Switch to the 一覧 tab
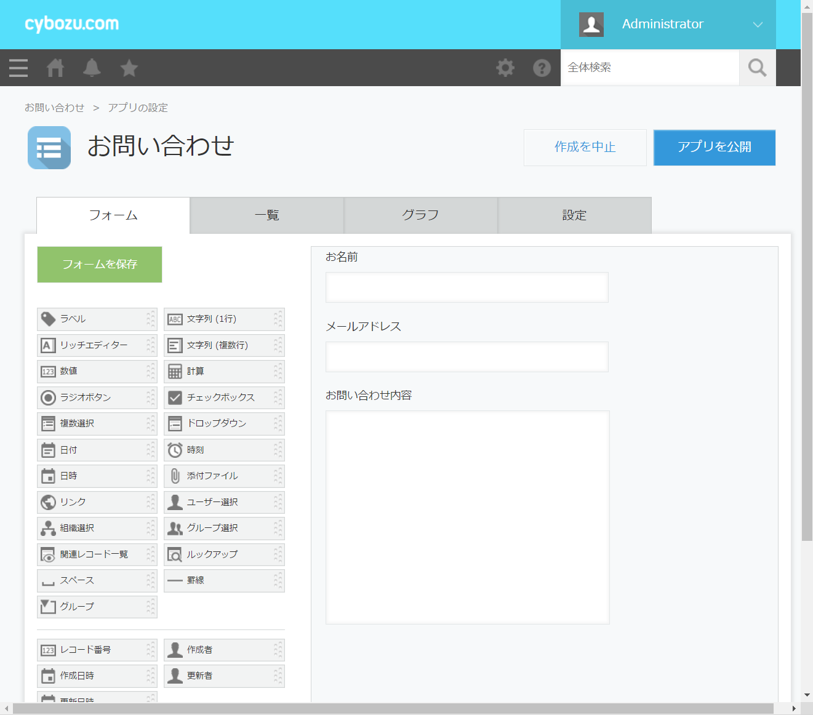Screen dimensions: 813x715 pyautogui.click(x=266, y=215)
